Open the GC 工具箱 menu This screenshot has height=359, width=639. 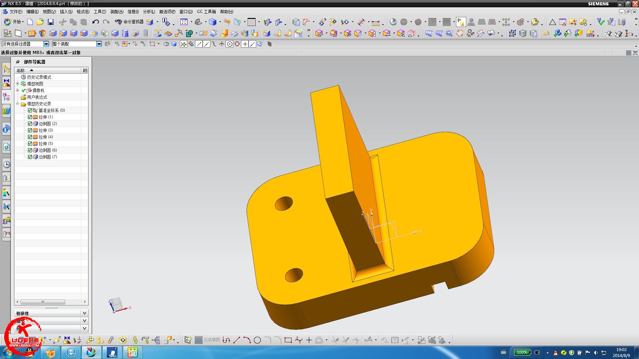point(206,12)
